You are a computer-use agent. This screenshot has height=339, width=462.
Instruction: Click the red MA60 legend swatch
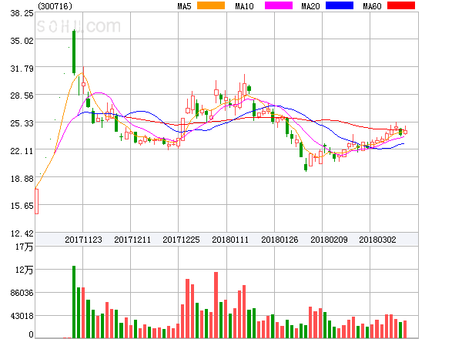401,5
